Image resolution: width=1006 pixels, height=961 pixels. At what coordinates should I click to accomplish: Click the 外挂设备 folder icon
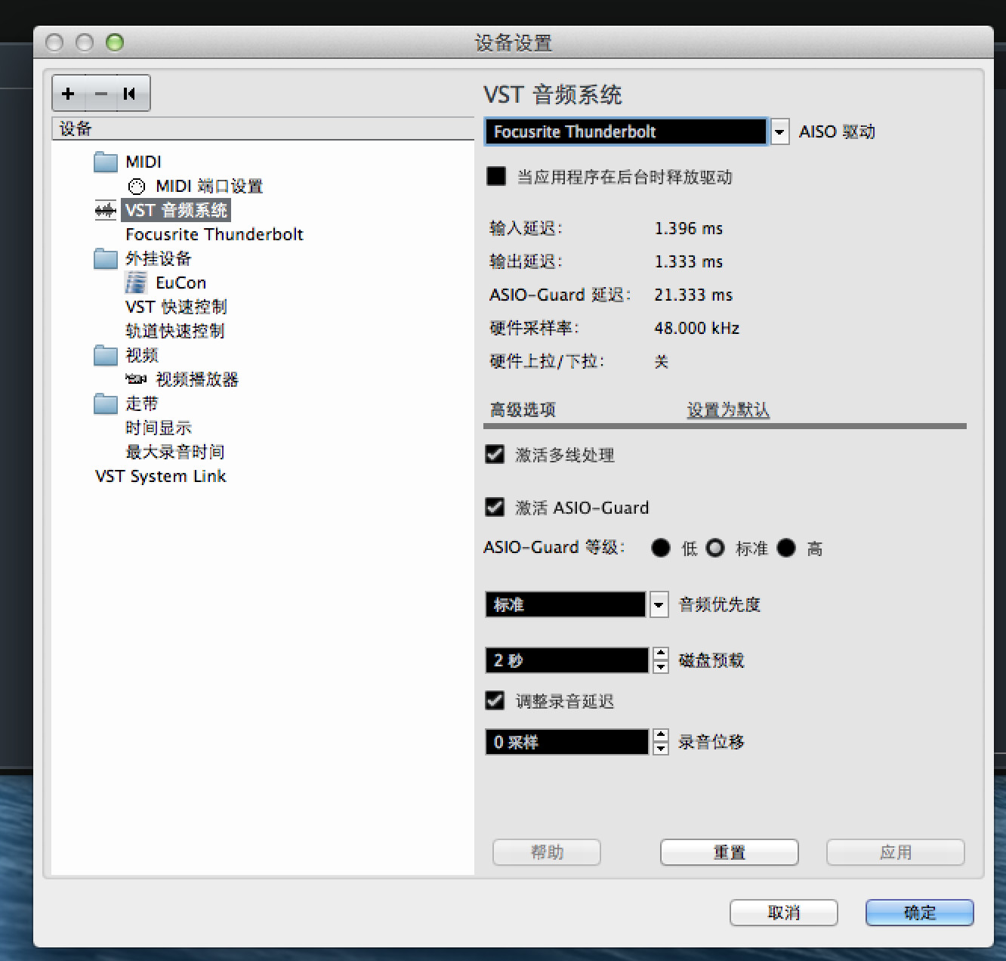coord(106,259)
